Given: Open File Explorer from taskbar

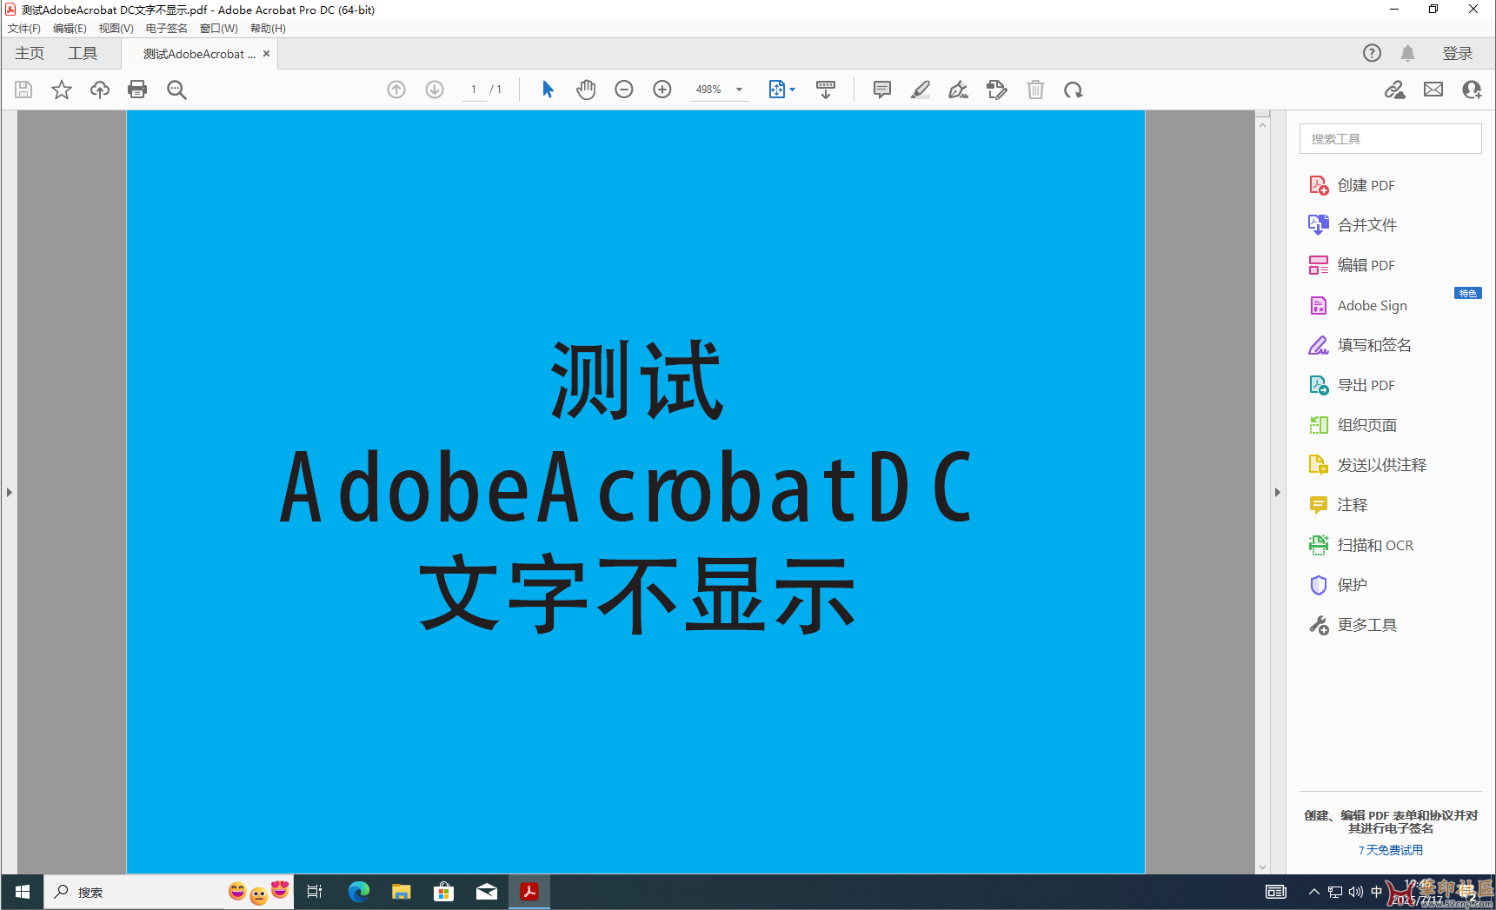Looking at the screenshot, I should coord(401,892).
